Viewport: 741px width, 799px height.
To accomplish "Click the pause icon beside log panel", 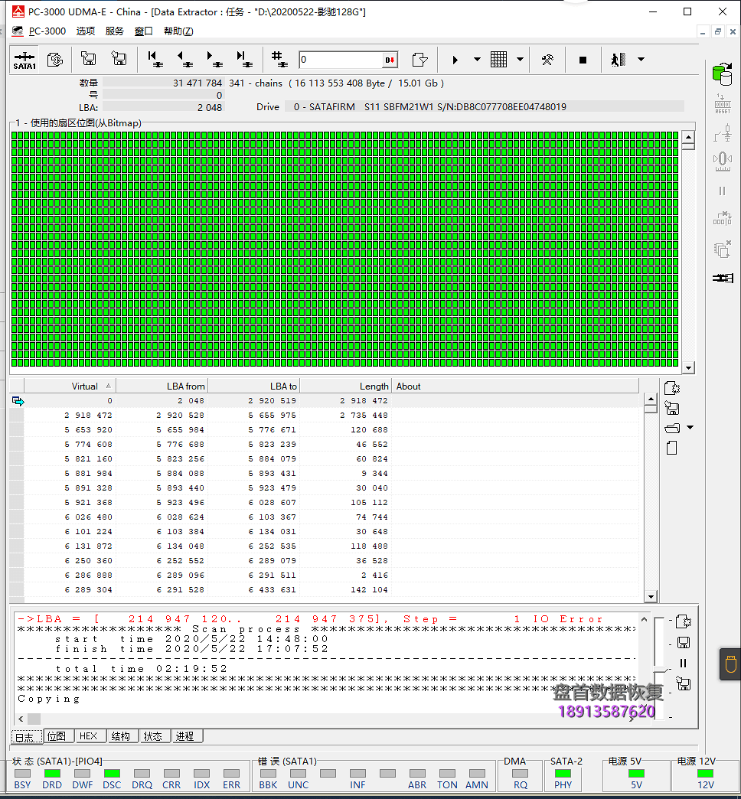I will click(684, 663).
